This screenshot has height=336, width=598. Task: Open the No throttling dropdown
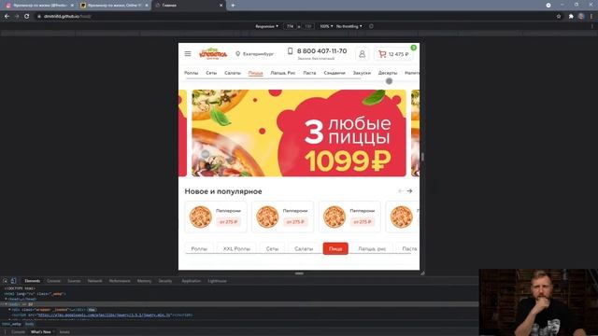349,26
